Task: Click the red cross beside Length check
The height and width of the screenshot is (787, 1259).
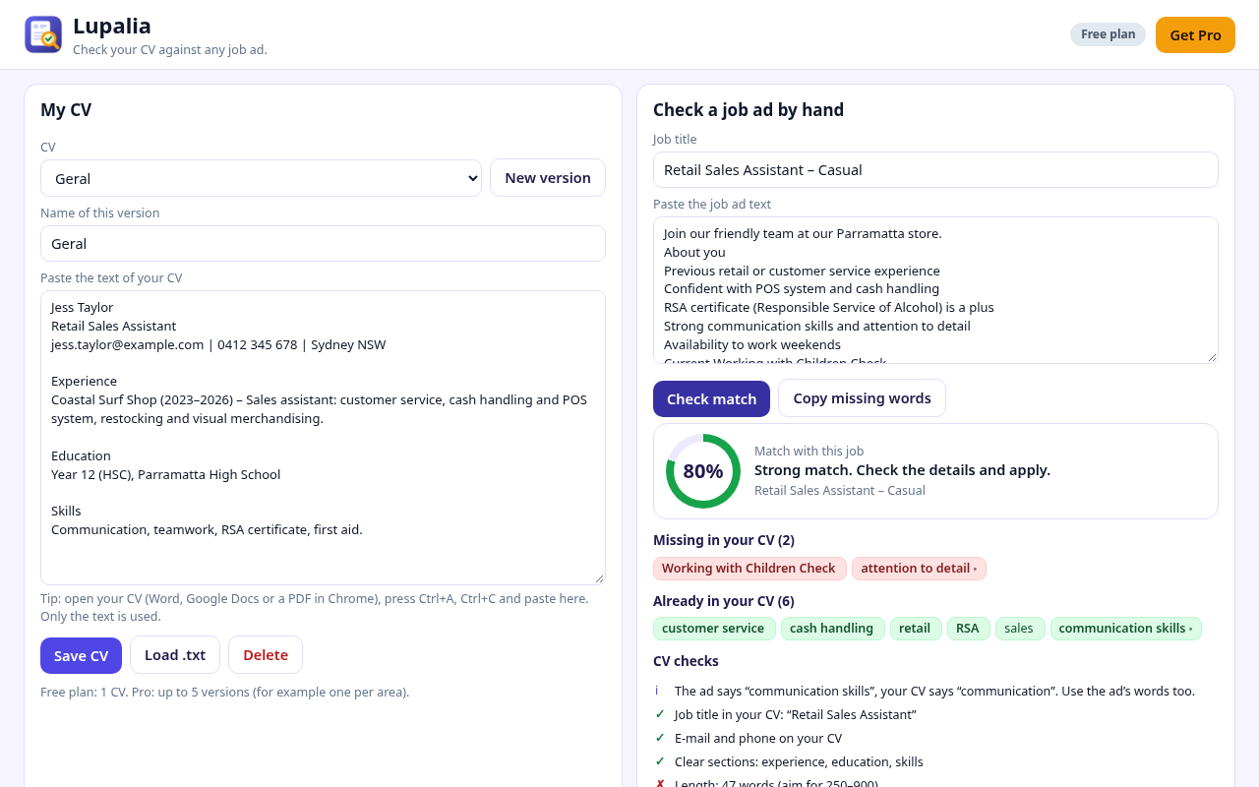Action: click(x=660, y=784)
